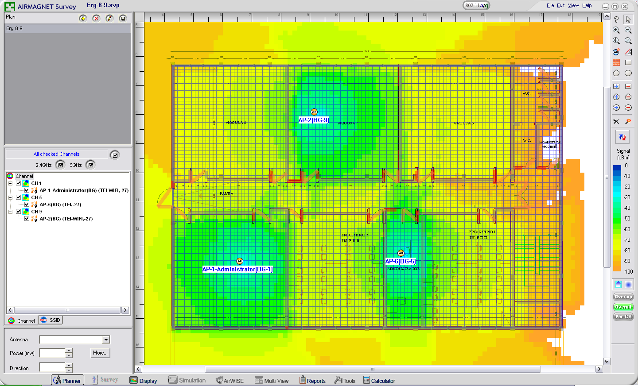Click the red minus ellipse exclude-area tool
Screen dimensions: 638x386
[x=628, y=108]
